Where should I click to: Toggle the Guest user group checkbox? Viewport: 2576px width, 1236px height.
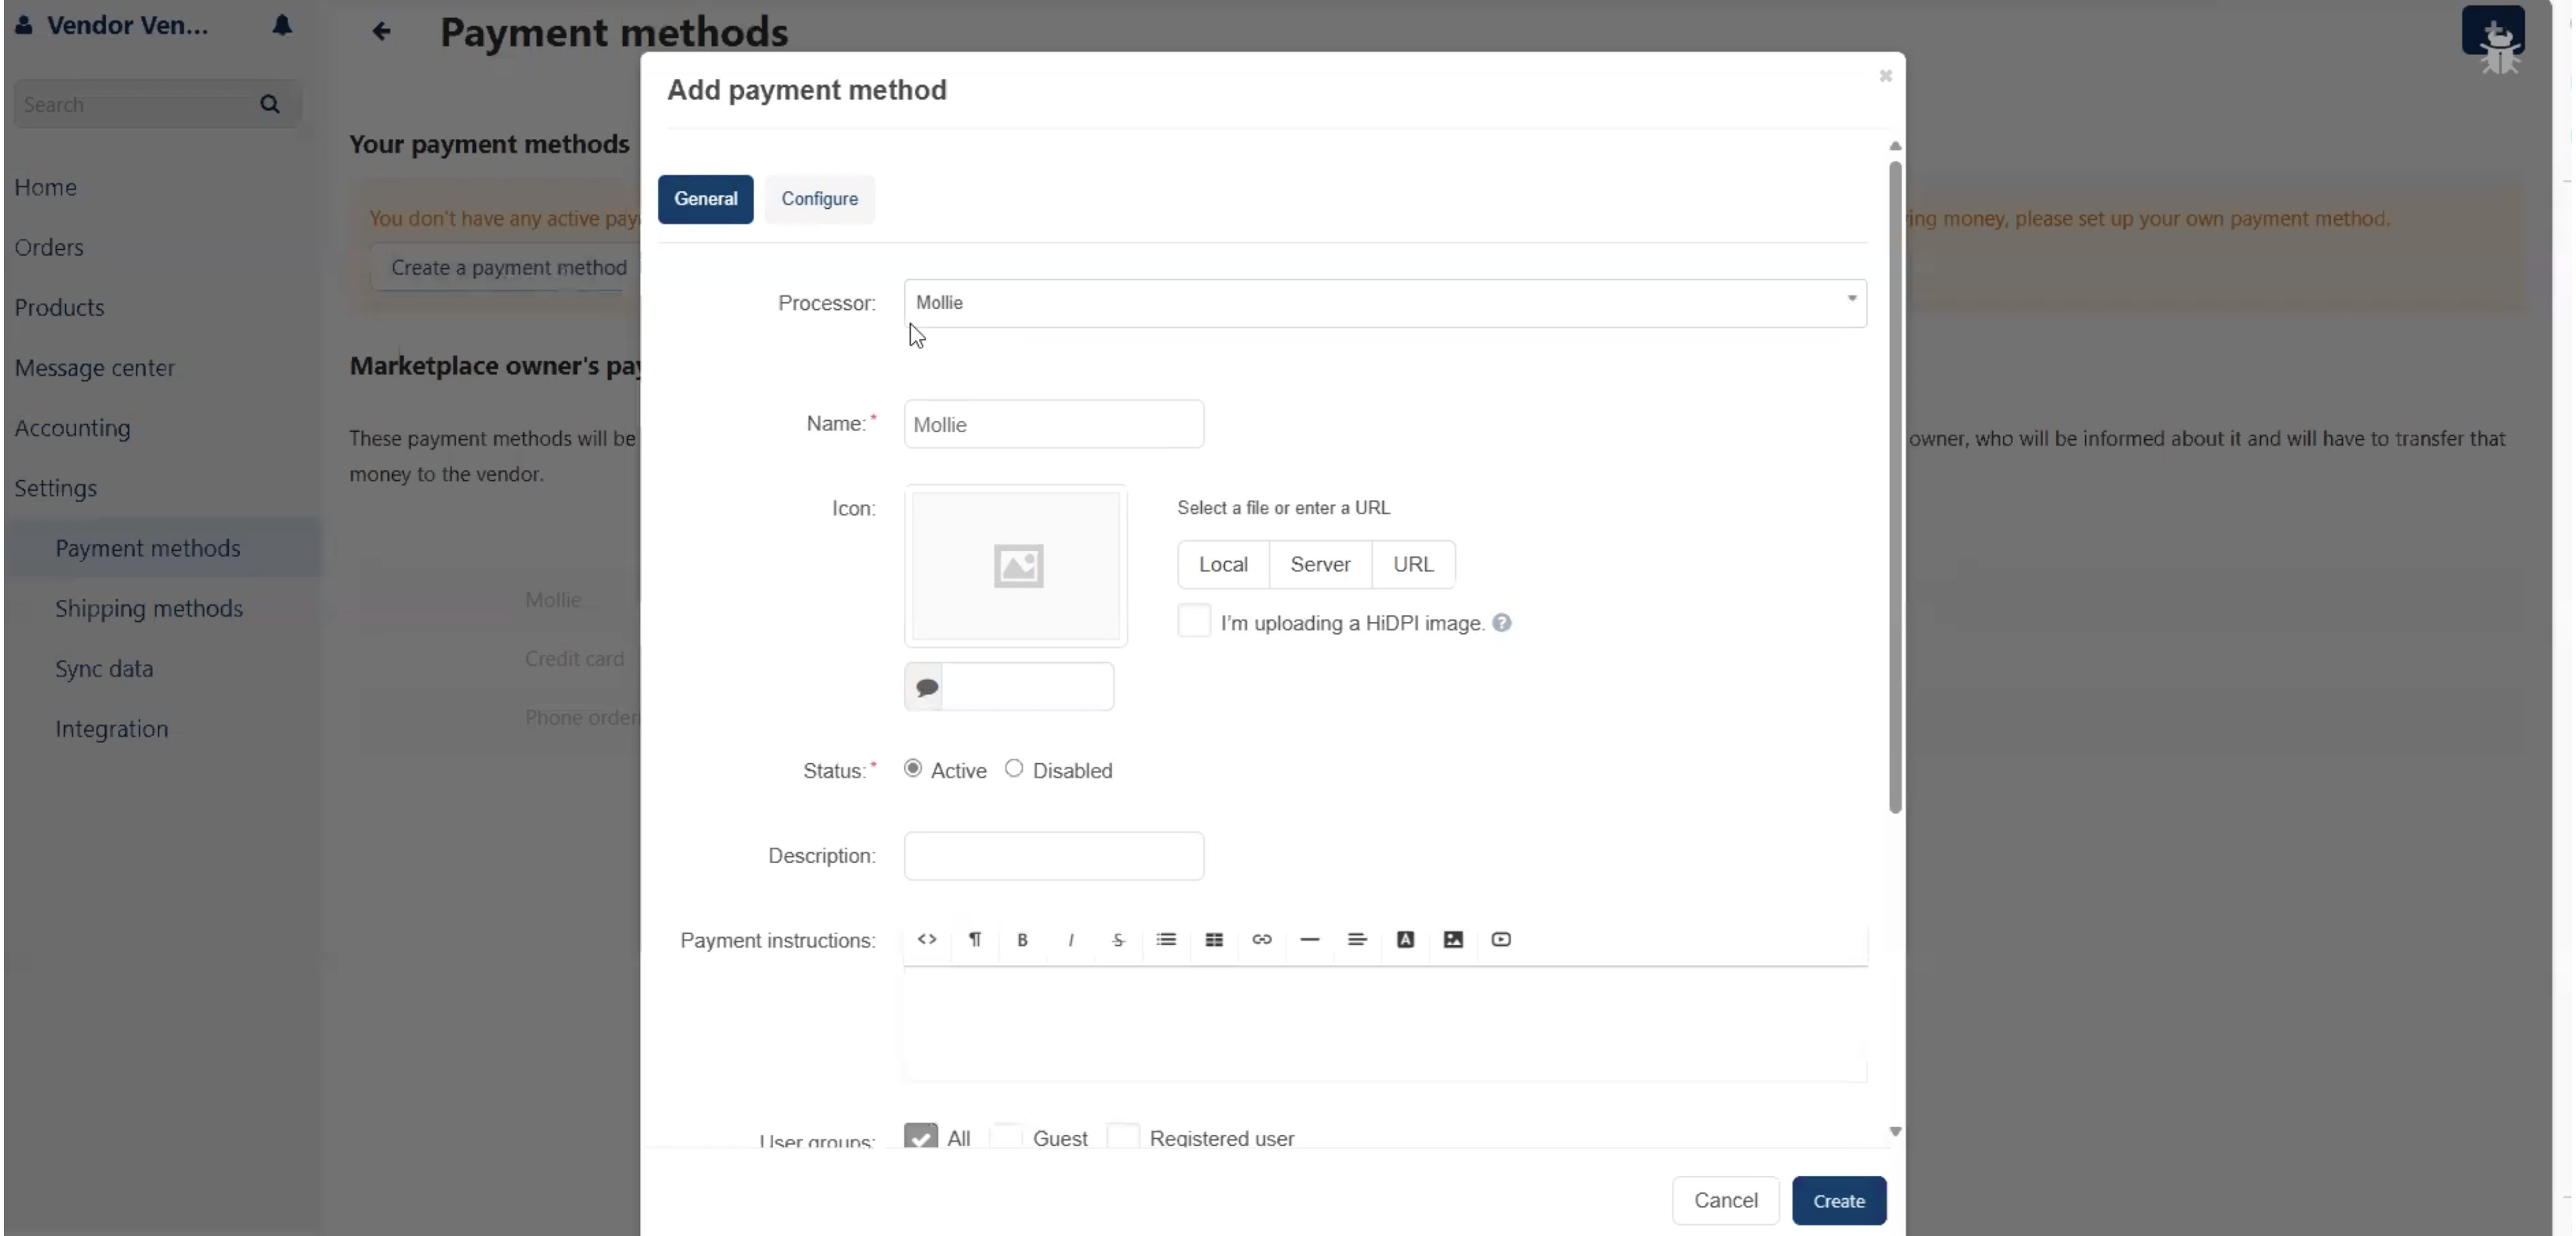[x=1006, y=1137]
